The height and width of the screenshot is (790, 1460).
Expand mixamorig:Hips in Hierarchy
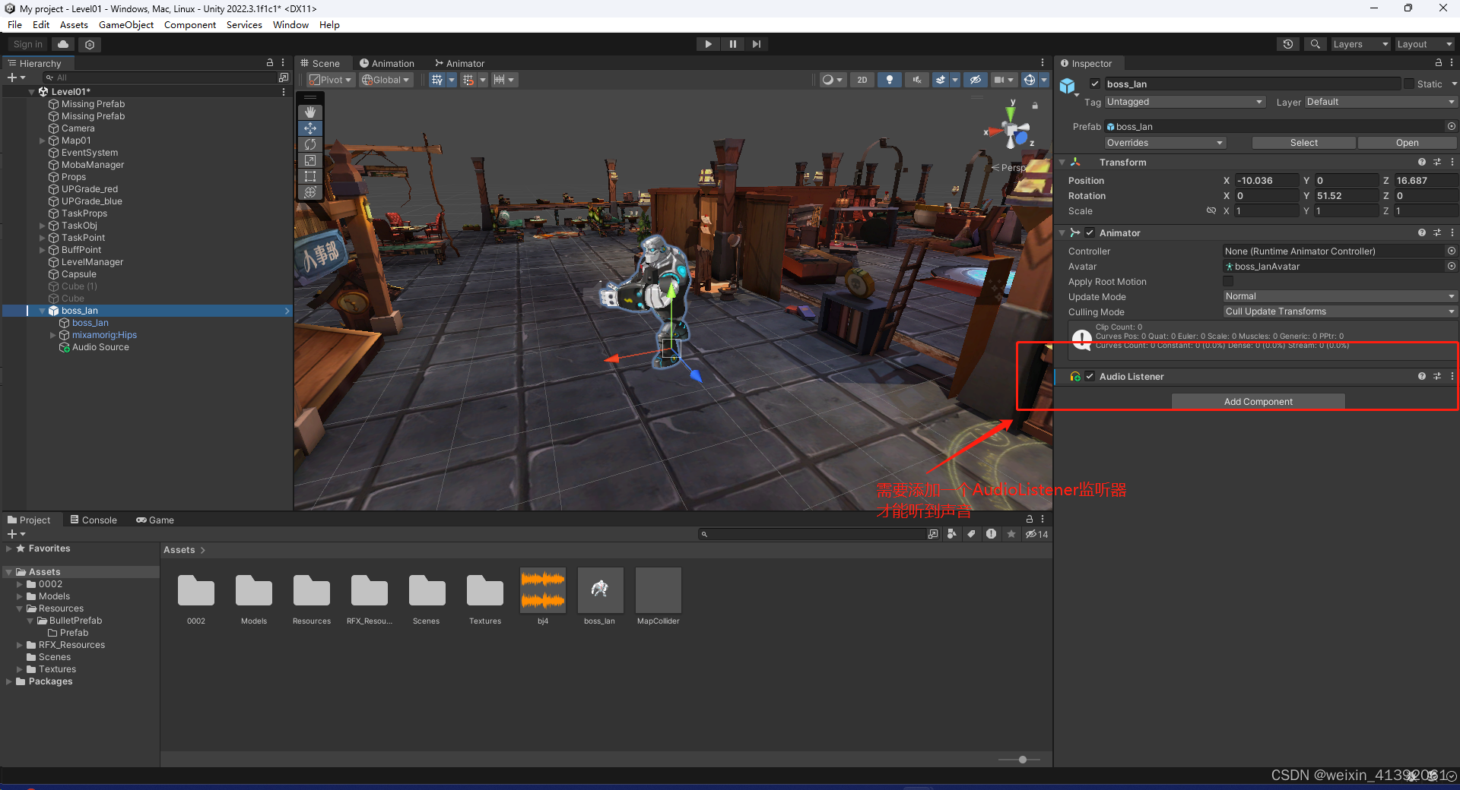(x=52, y=335)
